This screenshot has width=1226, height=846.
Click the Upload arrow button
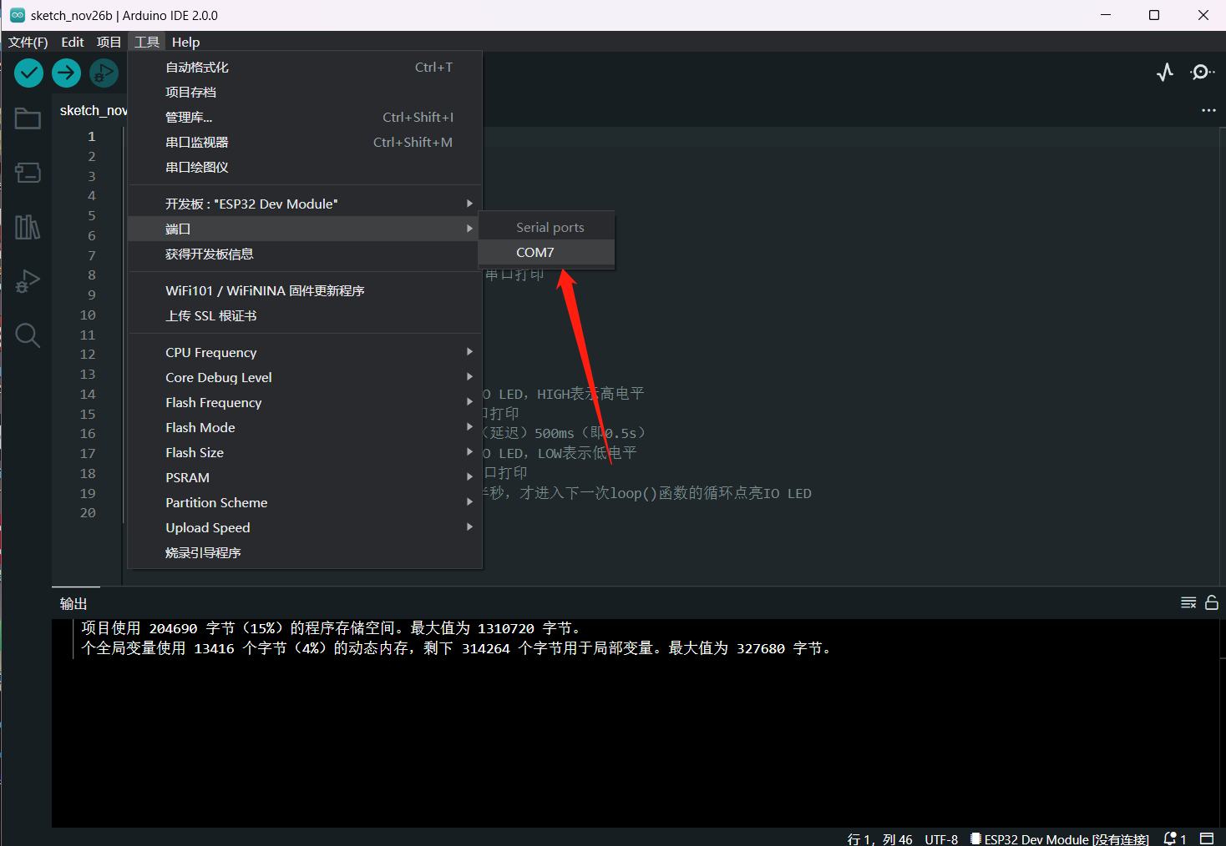tap(66, 73)
